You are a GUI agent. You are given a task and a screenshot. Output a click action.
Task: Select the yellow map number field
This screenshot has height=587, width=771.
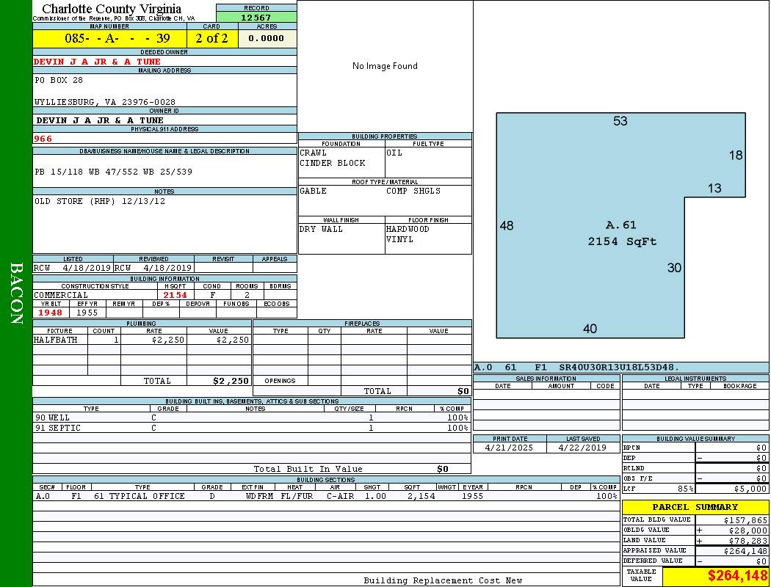[109, 38]
